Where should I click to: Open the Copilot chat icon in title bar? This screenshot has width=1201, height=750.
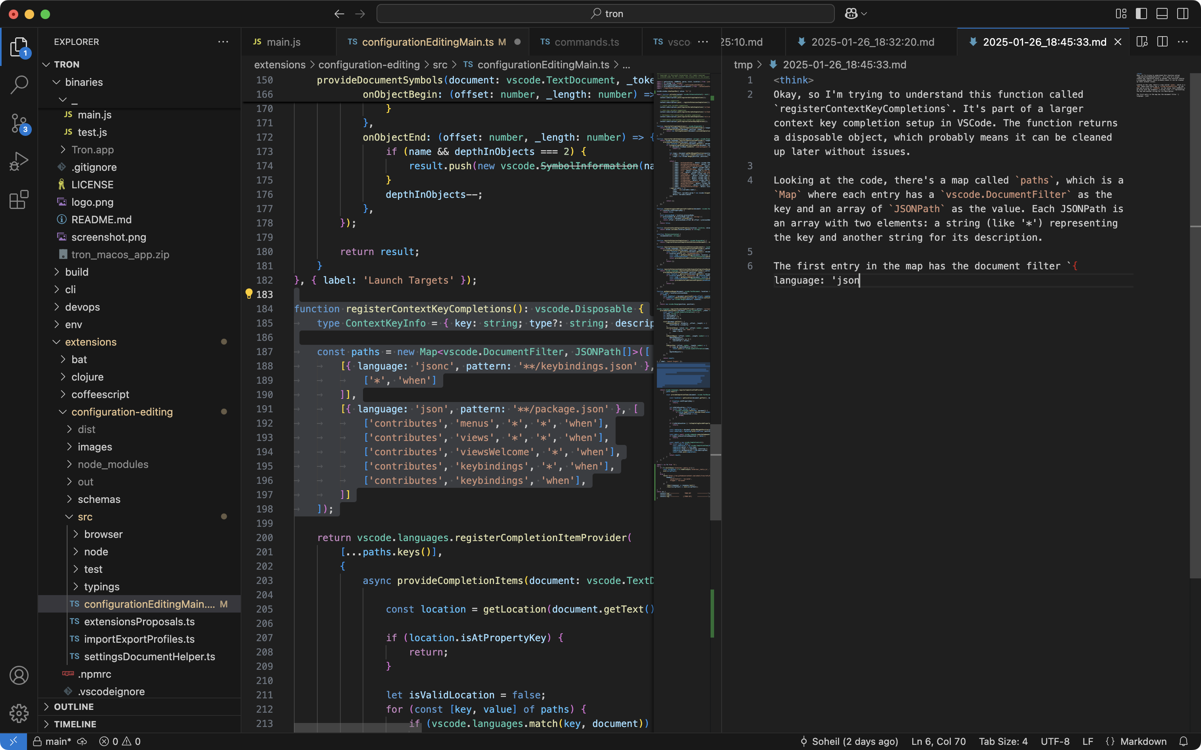coord(851,14)
